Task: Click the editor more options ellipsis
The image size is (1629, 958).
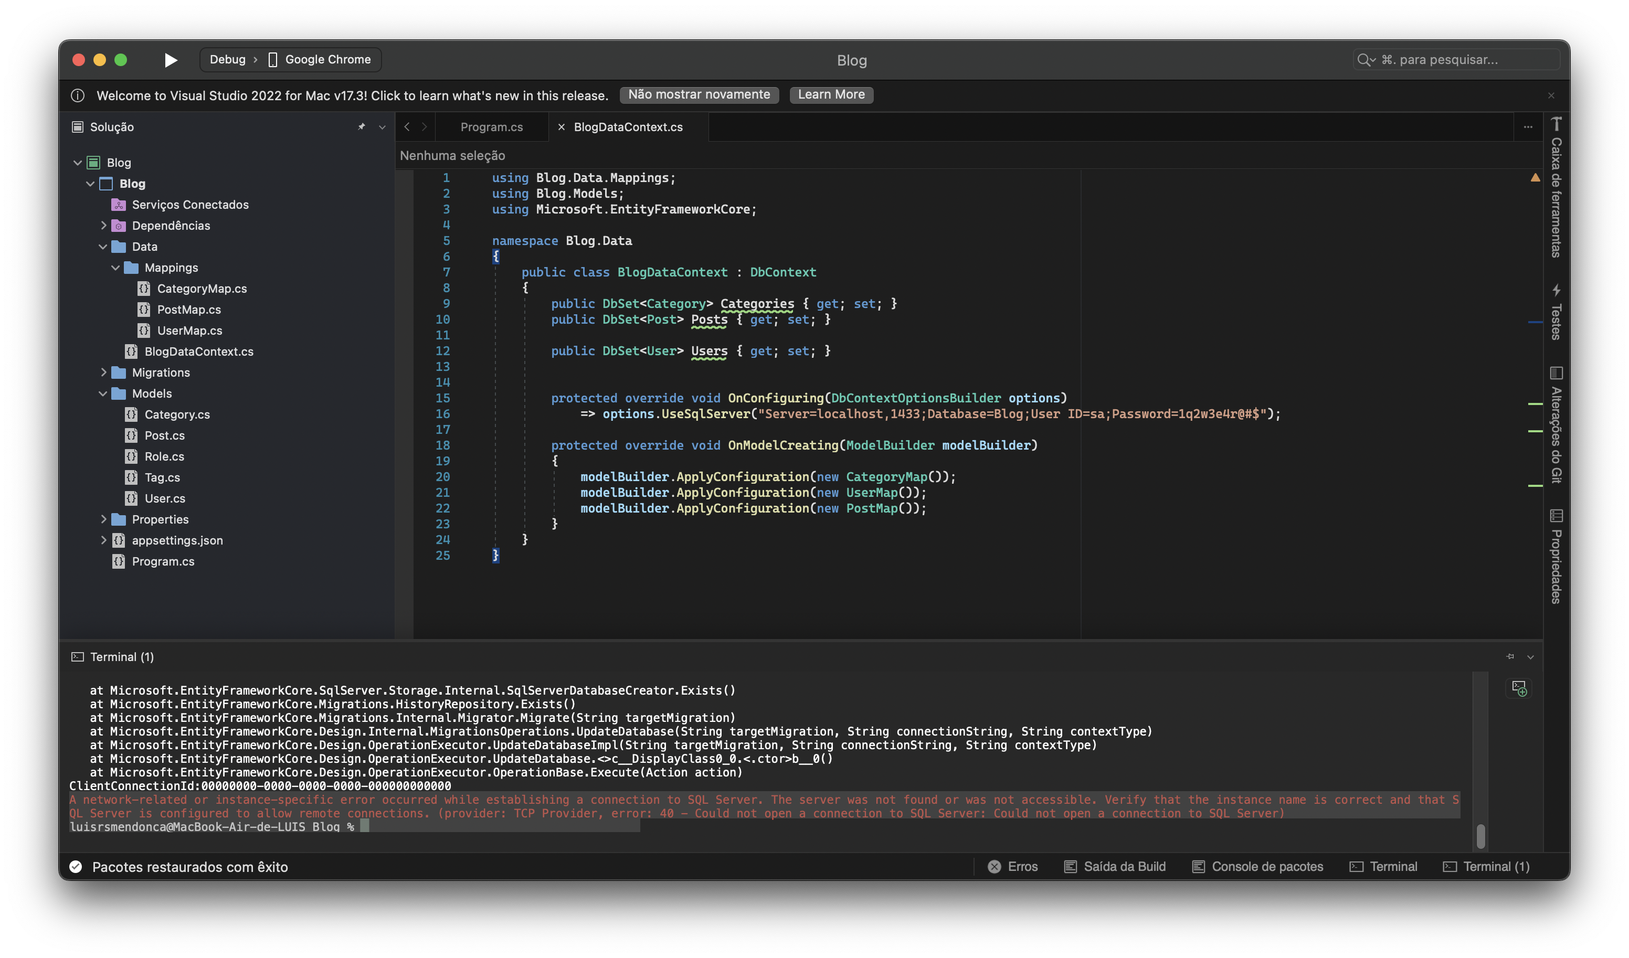Action: pyautogui.click(x=1528, y=127)
